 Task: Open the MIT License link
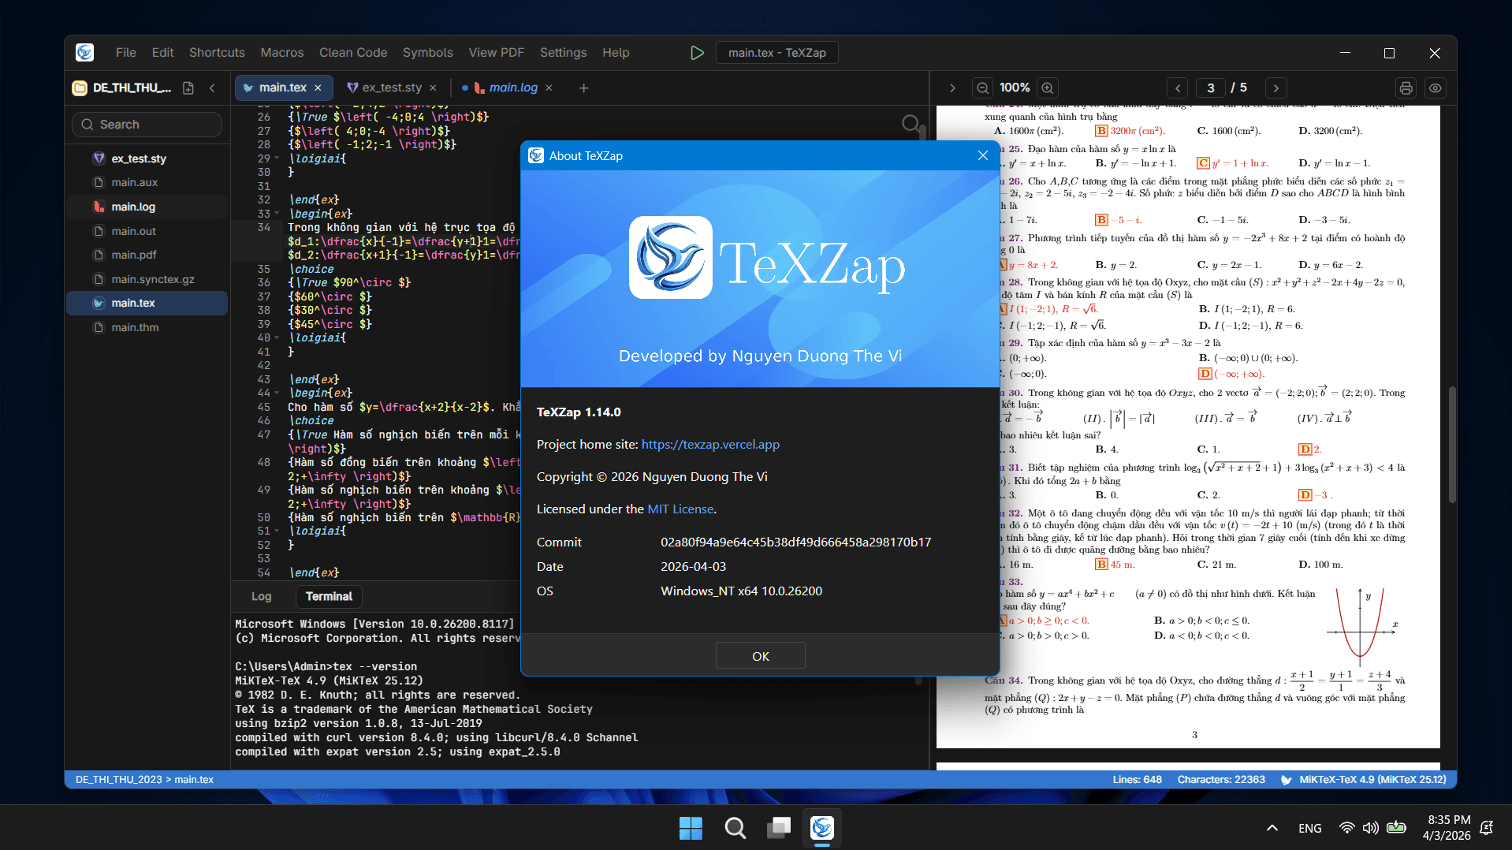tap(681, 509)
